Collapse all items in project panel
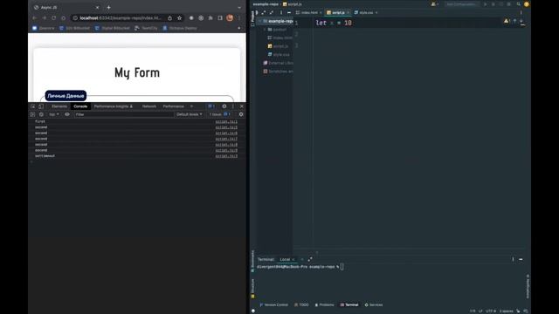559x314 pixels. coord(272,12)
